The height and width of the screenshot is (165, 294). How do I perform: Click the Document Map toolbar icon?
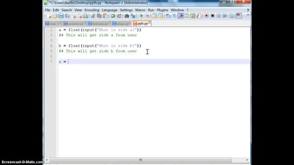193,16
